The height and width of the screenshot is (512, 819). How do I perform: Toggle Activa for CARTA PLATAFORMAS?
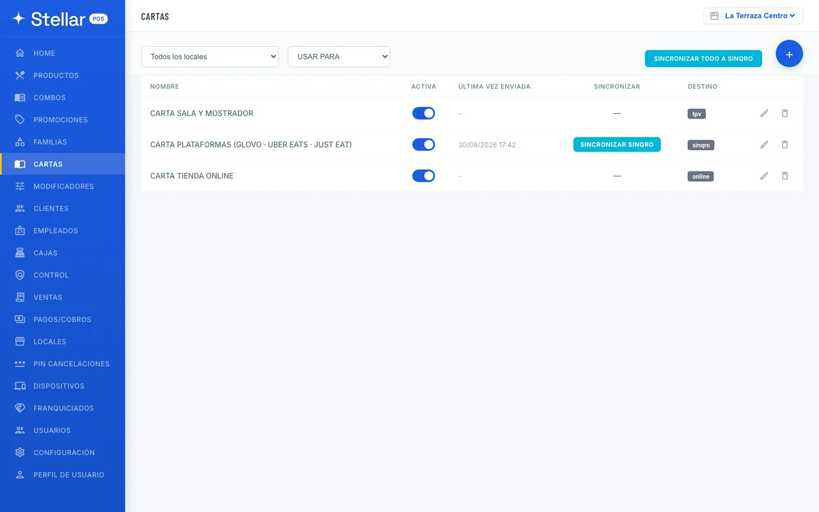(424, 145)
